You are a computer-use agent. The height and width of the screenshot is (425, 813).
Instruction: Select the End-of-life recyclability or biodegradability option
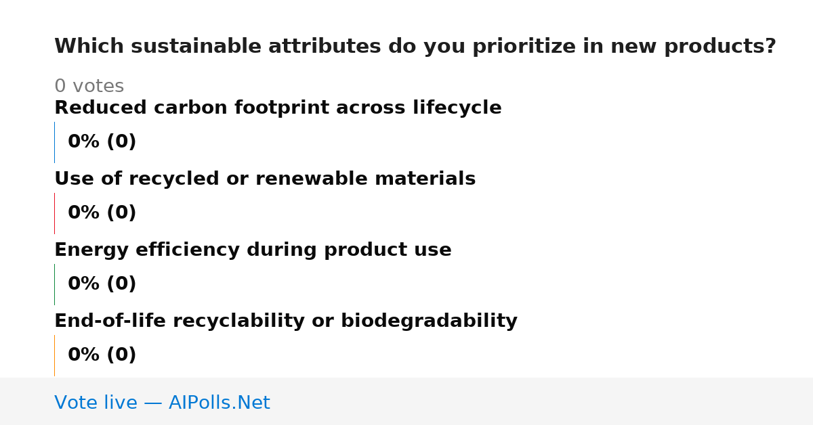click(286, 321)
